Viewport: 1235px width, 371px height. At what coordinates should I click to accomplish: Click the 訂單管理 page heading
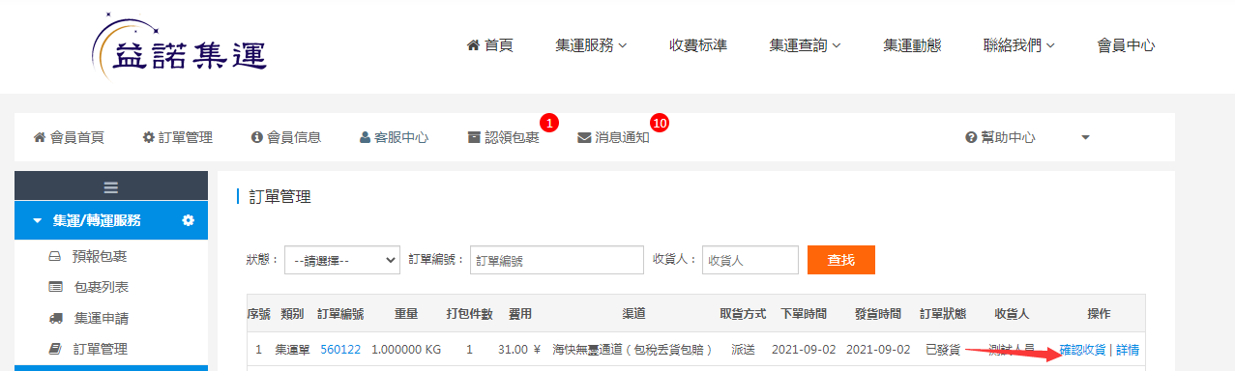280,197
